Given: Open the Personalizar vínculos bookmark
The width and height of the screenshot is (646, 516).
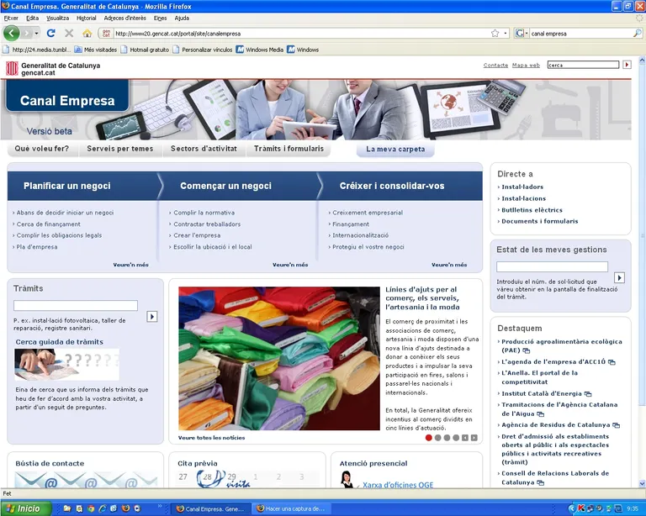Looking at the screenshot, I should tap(202, 50).
